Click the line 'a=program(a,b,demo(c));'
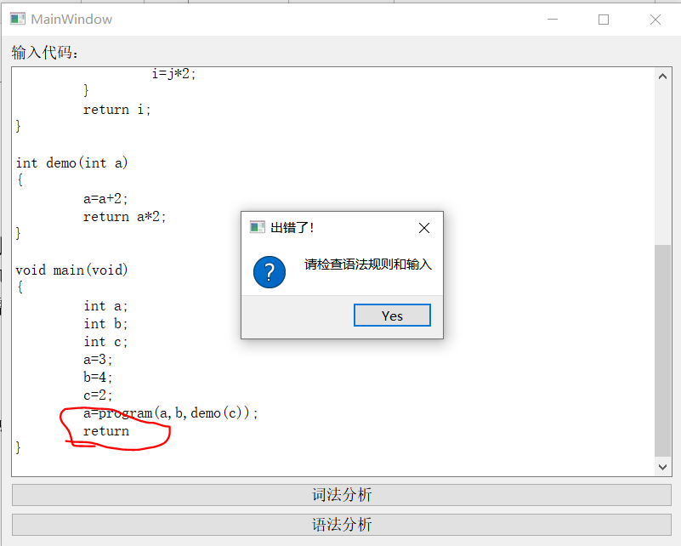This screenshot has height=546, width=681. 170,413
